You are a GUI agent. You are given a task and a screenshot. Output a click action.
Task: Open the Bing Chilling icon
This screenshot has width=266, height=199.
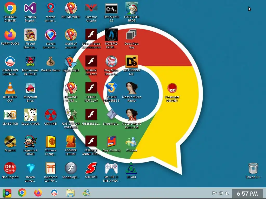coord(111,141)
